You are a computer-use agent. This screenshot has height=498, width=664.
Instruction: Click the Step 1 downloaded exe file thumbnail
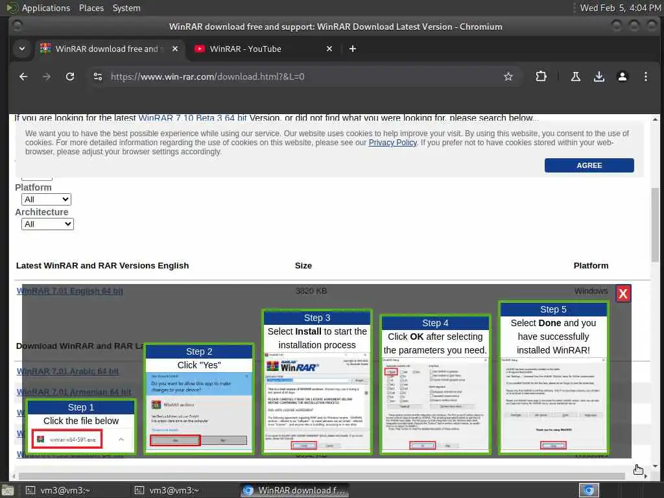point(67,439)
